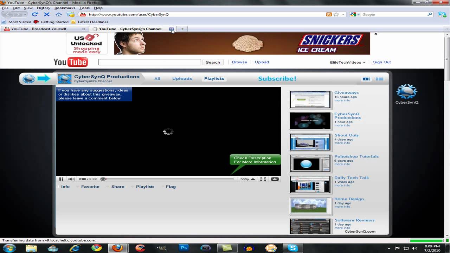
Task: Click more info under Shout Outs
Action: (342, 143)
